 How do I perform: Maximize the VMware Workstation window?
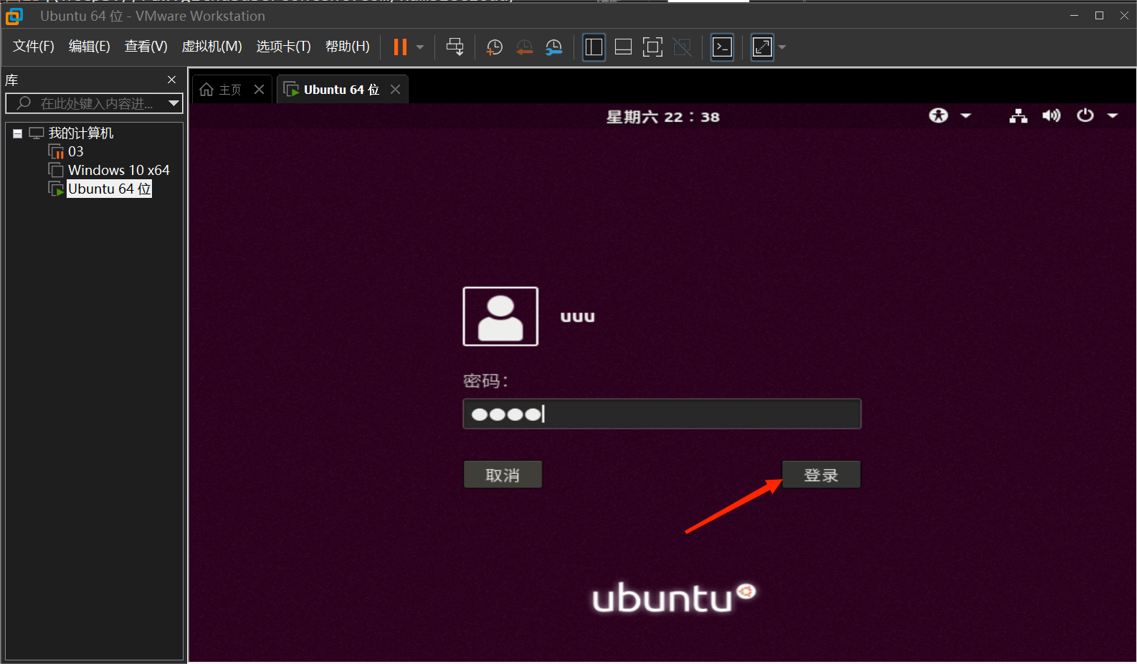coord(1099,16)
